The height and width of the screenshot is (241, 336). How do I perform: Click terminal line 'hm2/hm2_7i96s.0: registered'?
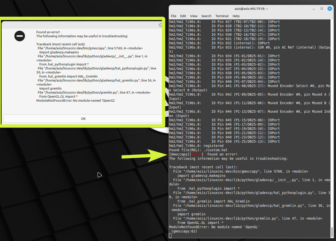click(196, 146)
